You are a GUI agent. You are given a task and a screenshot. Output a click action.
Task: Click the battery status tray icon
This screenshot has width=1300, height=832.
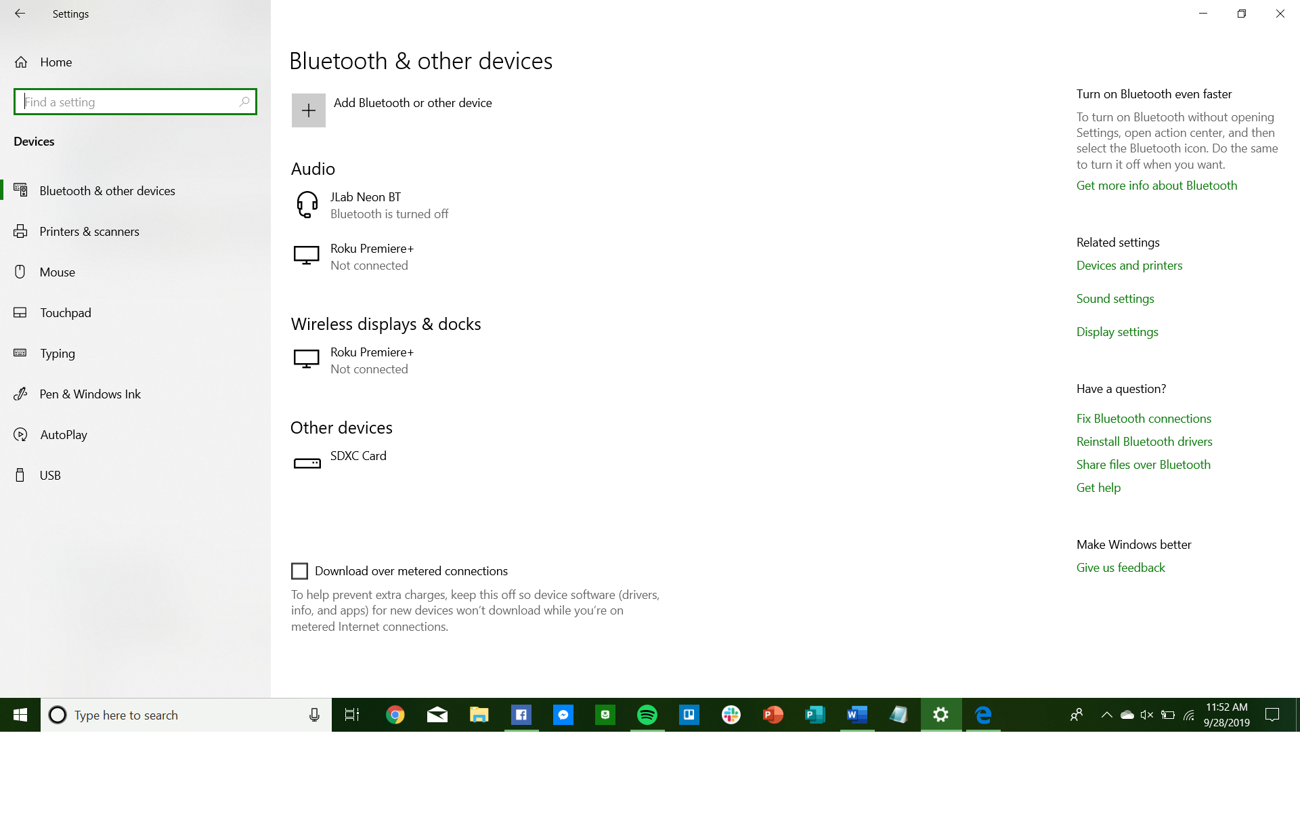click(x=1168, y=715)
